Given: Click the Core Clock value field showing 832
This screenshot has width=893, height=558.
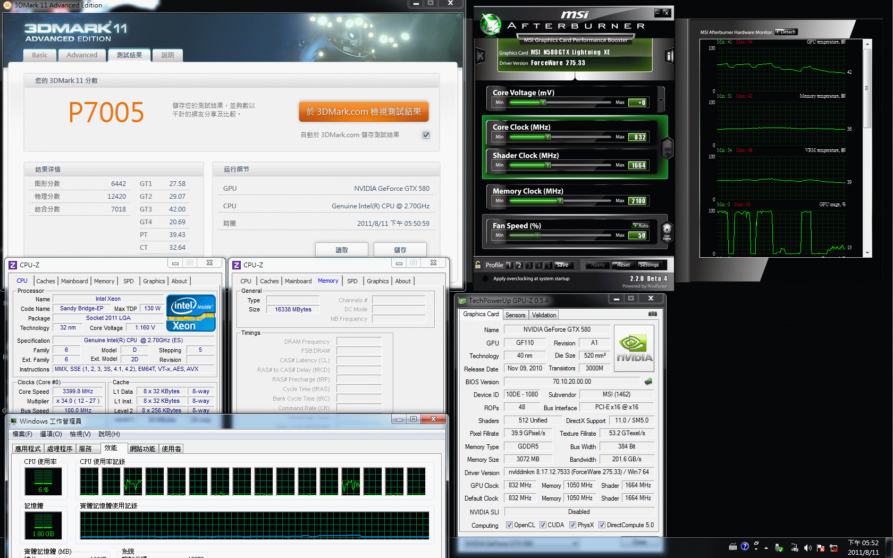Looking at the screenshot, I should pos(638,137).
